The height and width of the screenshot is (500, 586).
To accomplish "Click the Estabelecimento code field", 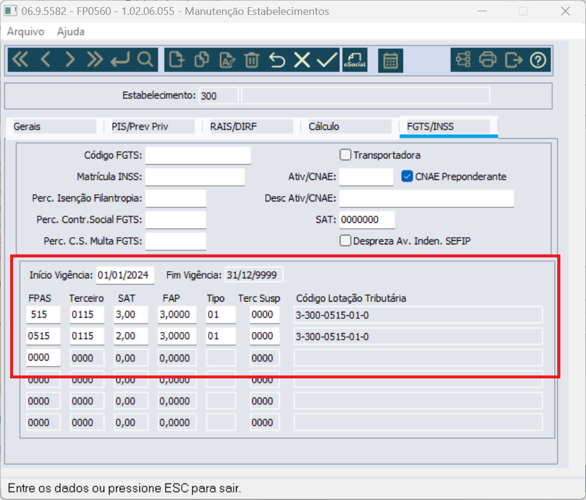I will click(218, 96).
